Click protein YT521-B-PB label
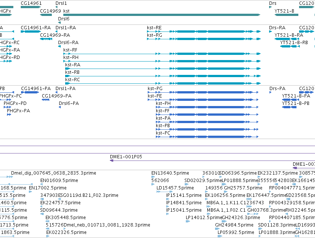The image size is (315, 238). coord(296,103)
